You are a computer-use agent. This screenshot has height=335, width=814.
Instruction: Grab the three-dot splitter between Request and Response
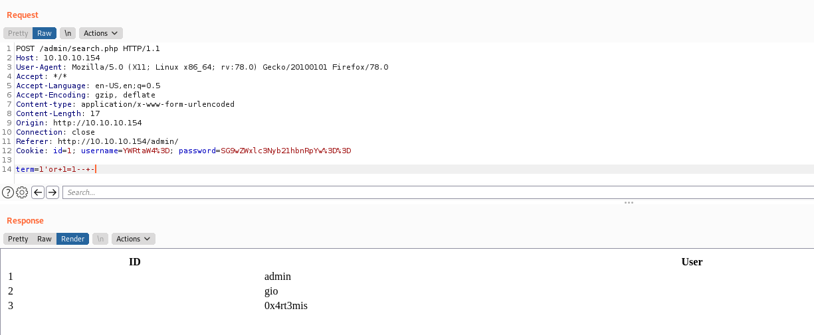[x=629, y=202]
